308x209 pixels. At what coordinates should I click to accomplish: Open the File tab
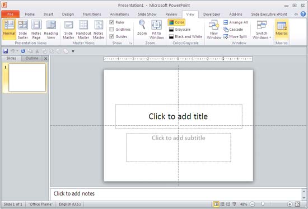10,14
